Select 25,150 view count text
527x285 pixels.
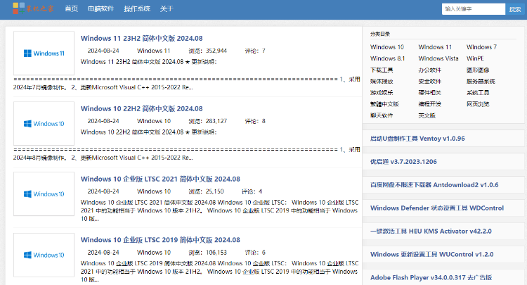(x=214, y=191)
